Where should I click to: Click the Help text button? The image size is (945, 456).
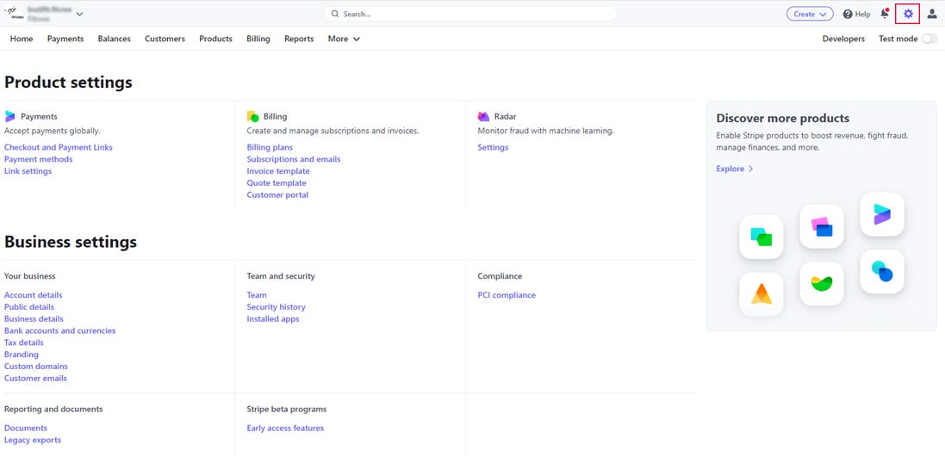click(862, 14)
